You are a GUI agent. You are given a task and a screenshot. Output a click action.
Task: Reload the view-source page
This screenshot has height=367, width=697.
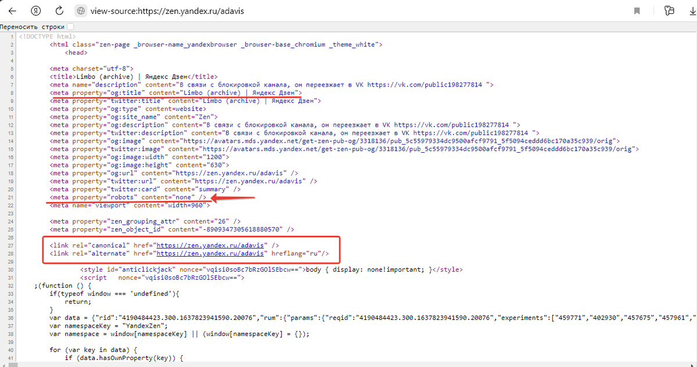click(59, 10)
